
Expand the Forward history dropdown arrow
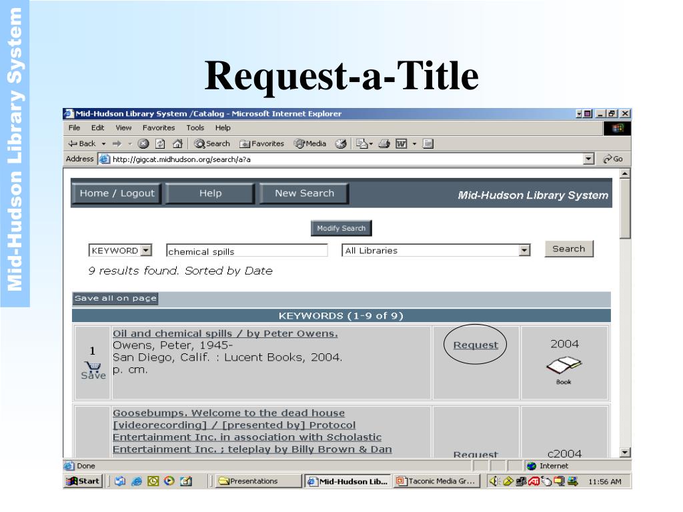click(x=129, y=144)
